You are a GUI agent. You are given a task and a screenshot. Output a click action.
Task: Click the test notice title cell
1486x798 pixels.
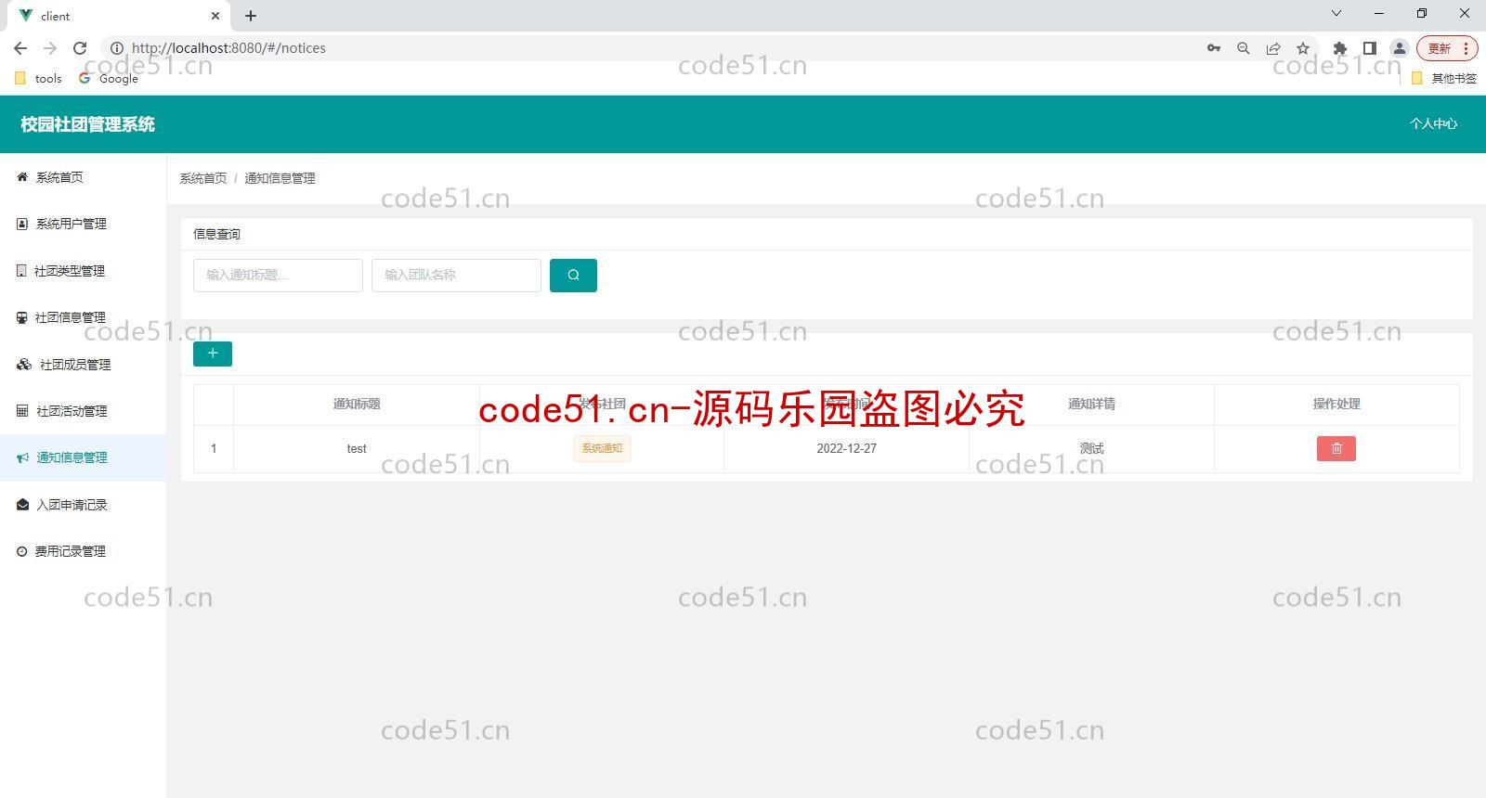coord(357,448)
